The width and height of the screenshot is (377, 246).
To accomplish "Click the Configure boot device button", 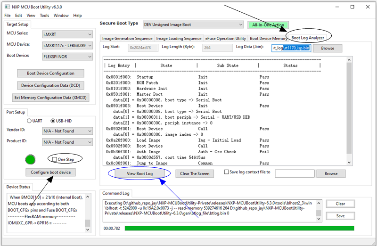I will (x=50, y=172).
